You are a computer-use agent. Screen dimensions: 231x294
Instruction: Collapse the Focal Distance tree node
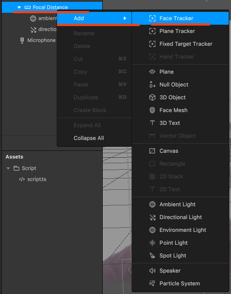[19, 7]
